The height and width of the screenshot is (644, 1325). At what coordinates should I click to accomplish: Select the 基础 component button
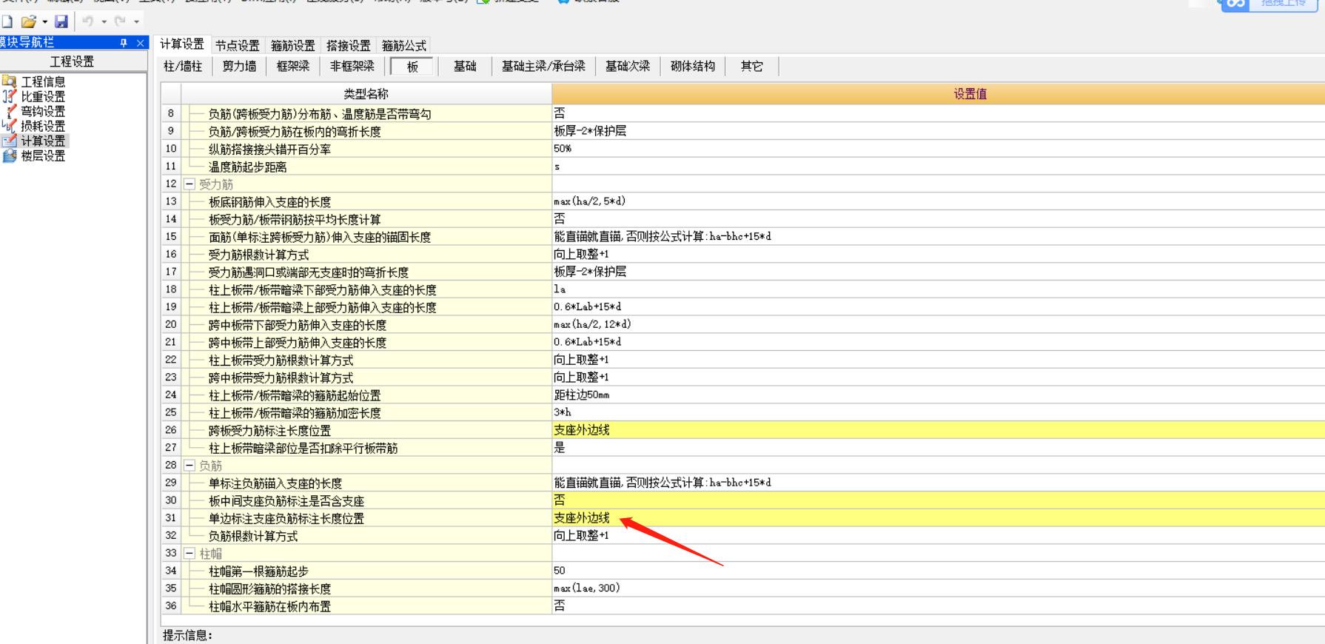tap(465, 67)
